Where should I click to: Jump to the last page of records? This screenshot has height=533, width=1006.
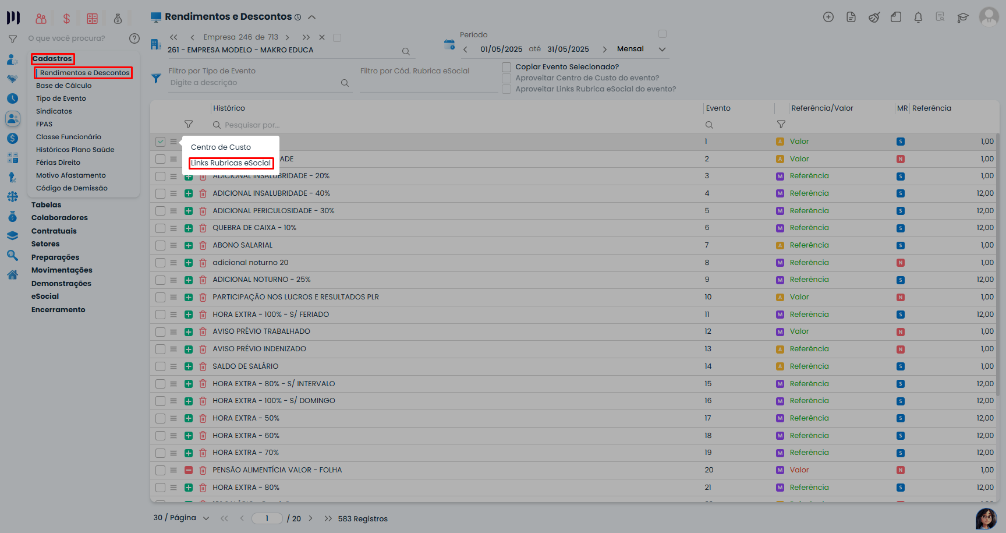tap(328, 518)
